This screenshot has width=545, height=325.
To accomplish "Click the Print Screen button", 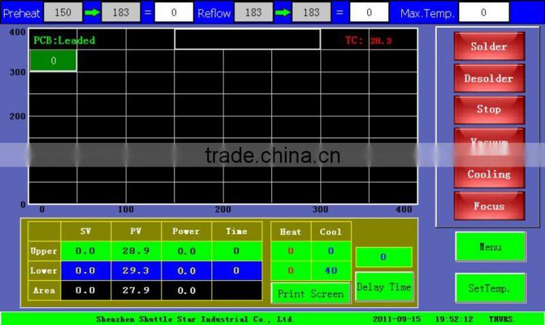I will (x=311, y=294).
